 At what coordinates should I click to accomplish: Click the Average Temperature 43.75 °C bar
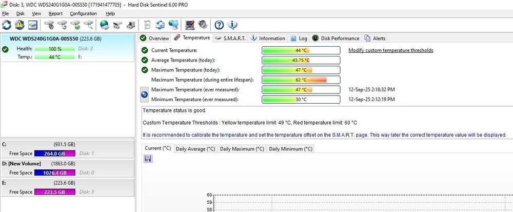pyautogui.click(x=301, y=60)
